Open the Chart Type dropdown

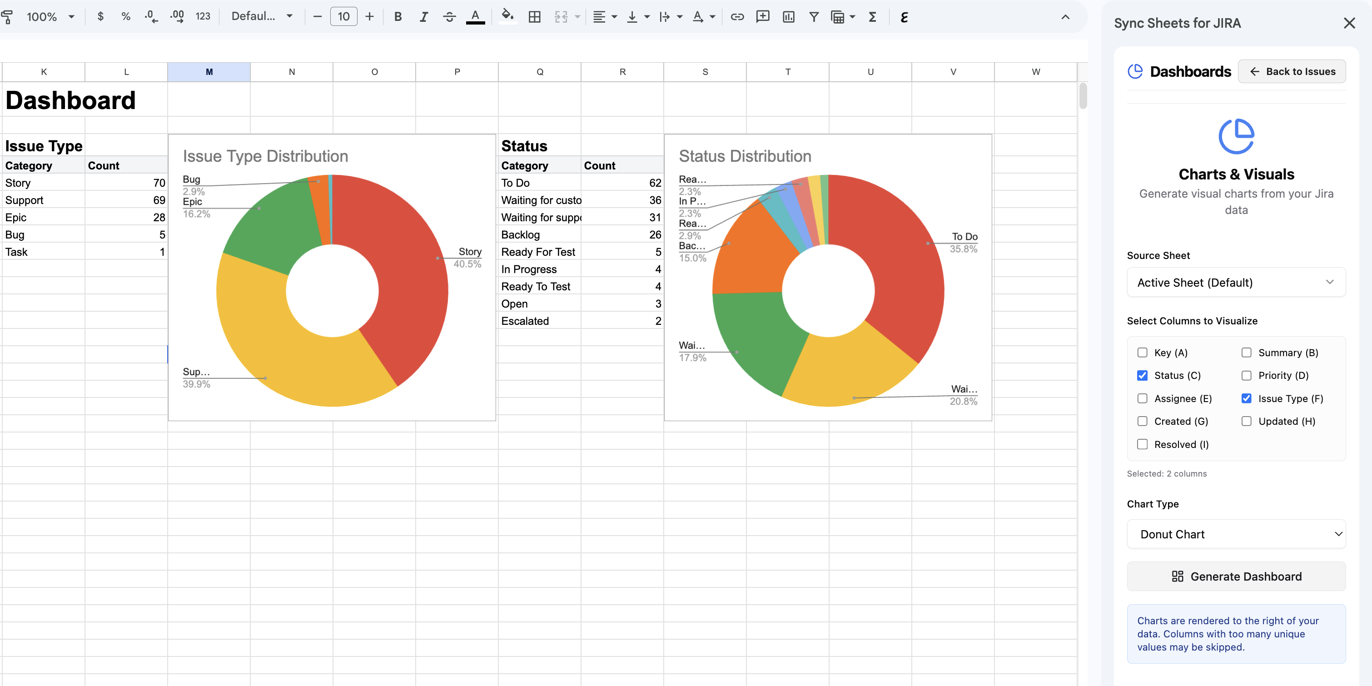(1236, 534)
